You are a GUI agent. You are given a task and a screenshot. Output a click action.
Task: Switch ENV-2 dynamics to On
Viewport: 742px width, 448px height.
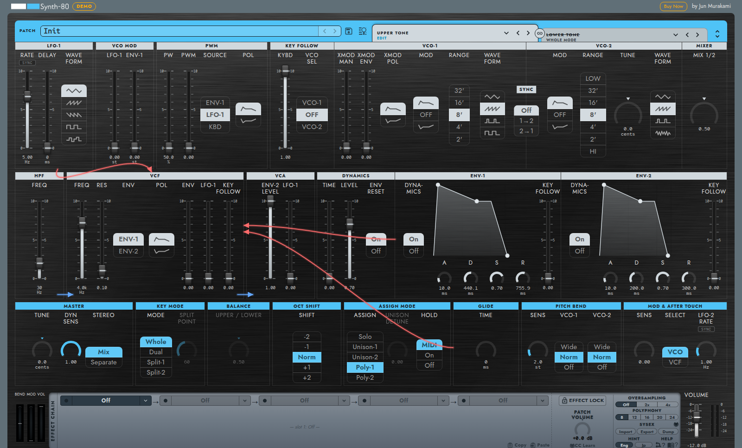[580, 239]
